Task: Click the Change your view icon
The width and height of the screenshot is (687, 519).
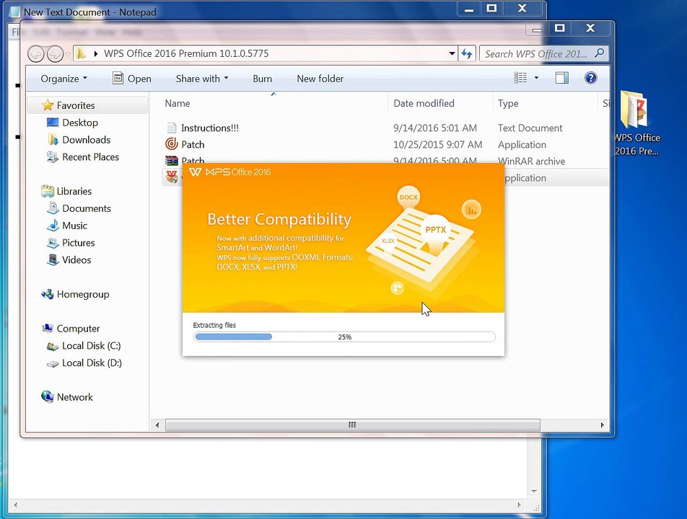Action: [520, 78]
